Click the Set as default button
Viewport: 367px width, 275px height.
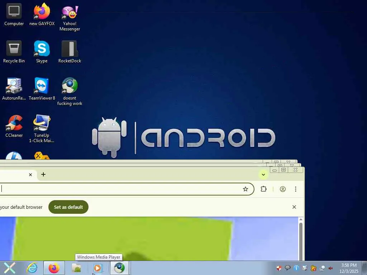pyautogui.click(x=68, y=207)
